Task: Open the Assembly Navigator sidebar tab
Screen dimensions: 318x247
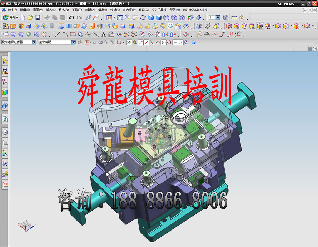Action: pyautogui.click(x=5, y=61)
